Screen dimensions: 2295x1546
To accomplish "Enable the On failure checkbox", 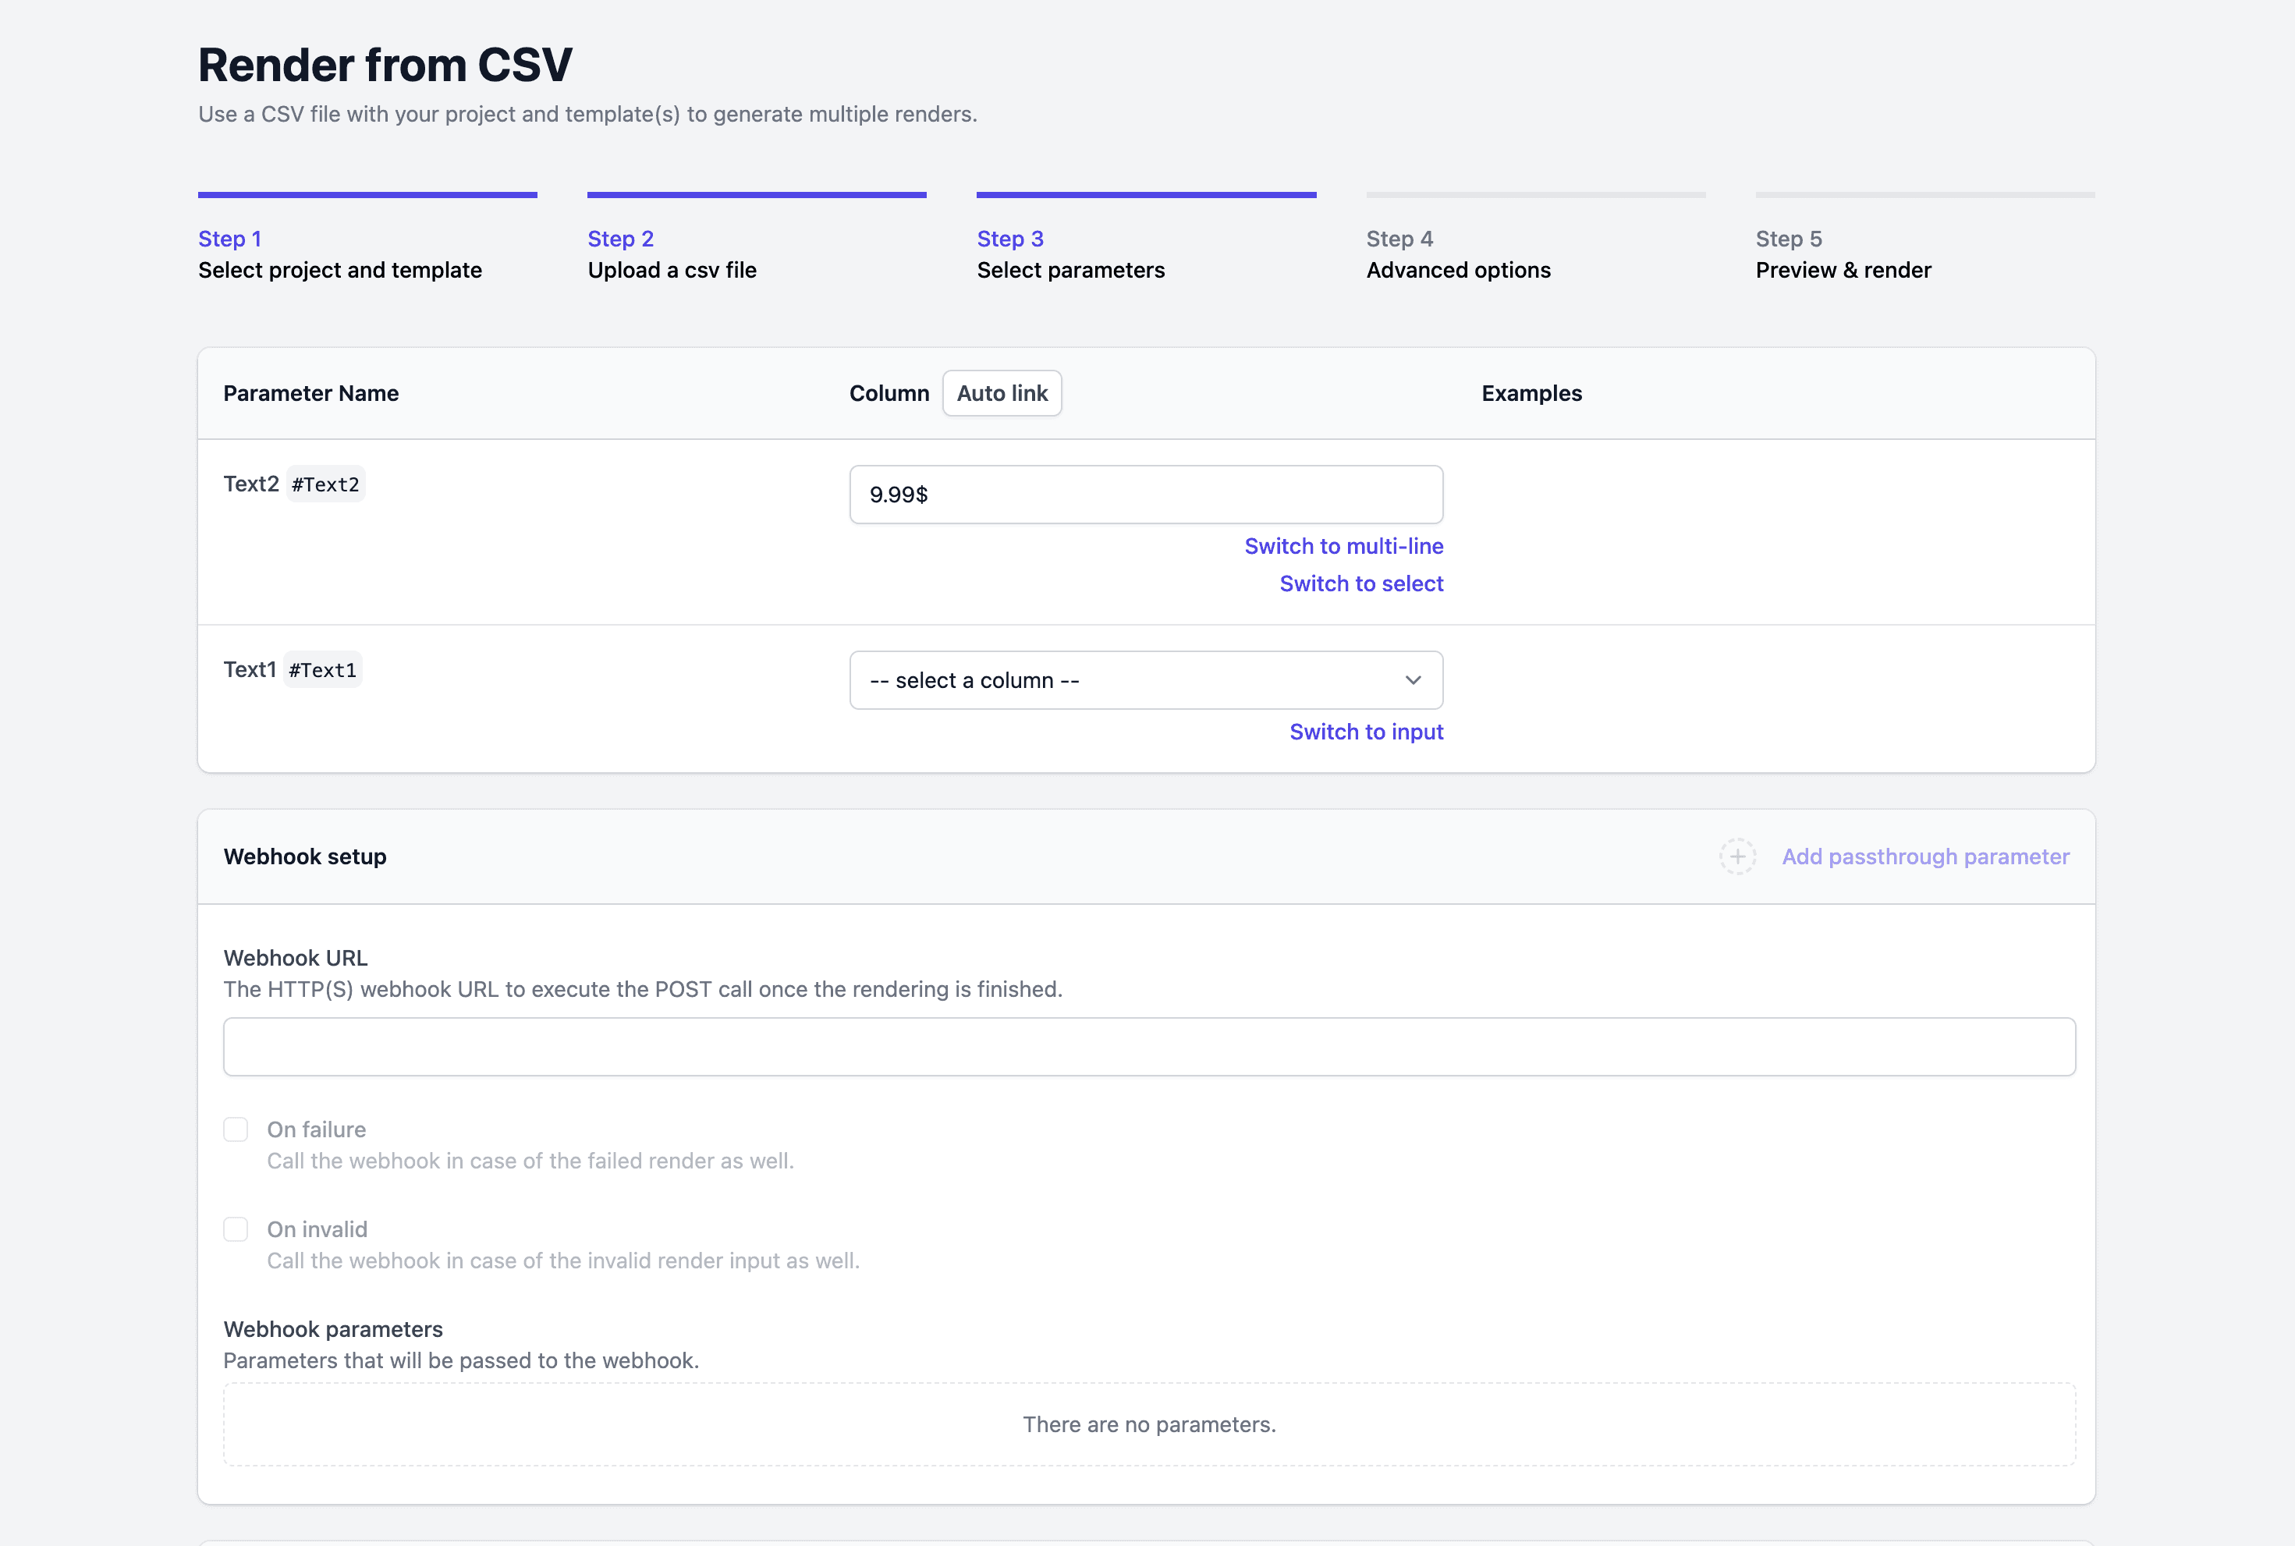I will [236, 1130].
